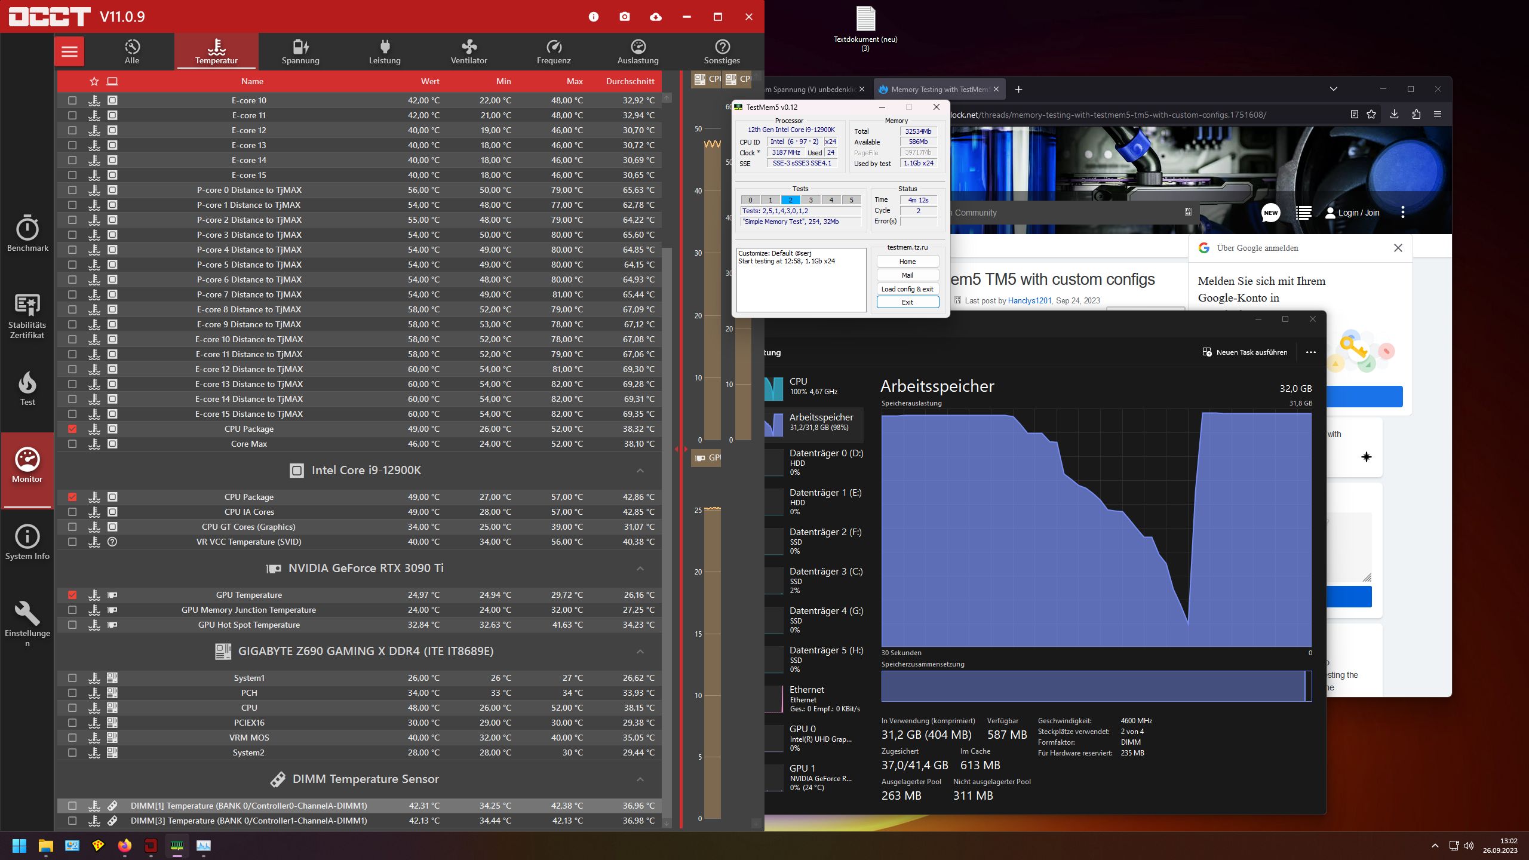Click volume icon in system tray
This screenshot has height=860, width=1529.
point(1469,846)
